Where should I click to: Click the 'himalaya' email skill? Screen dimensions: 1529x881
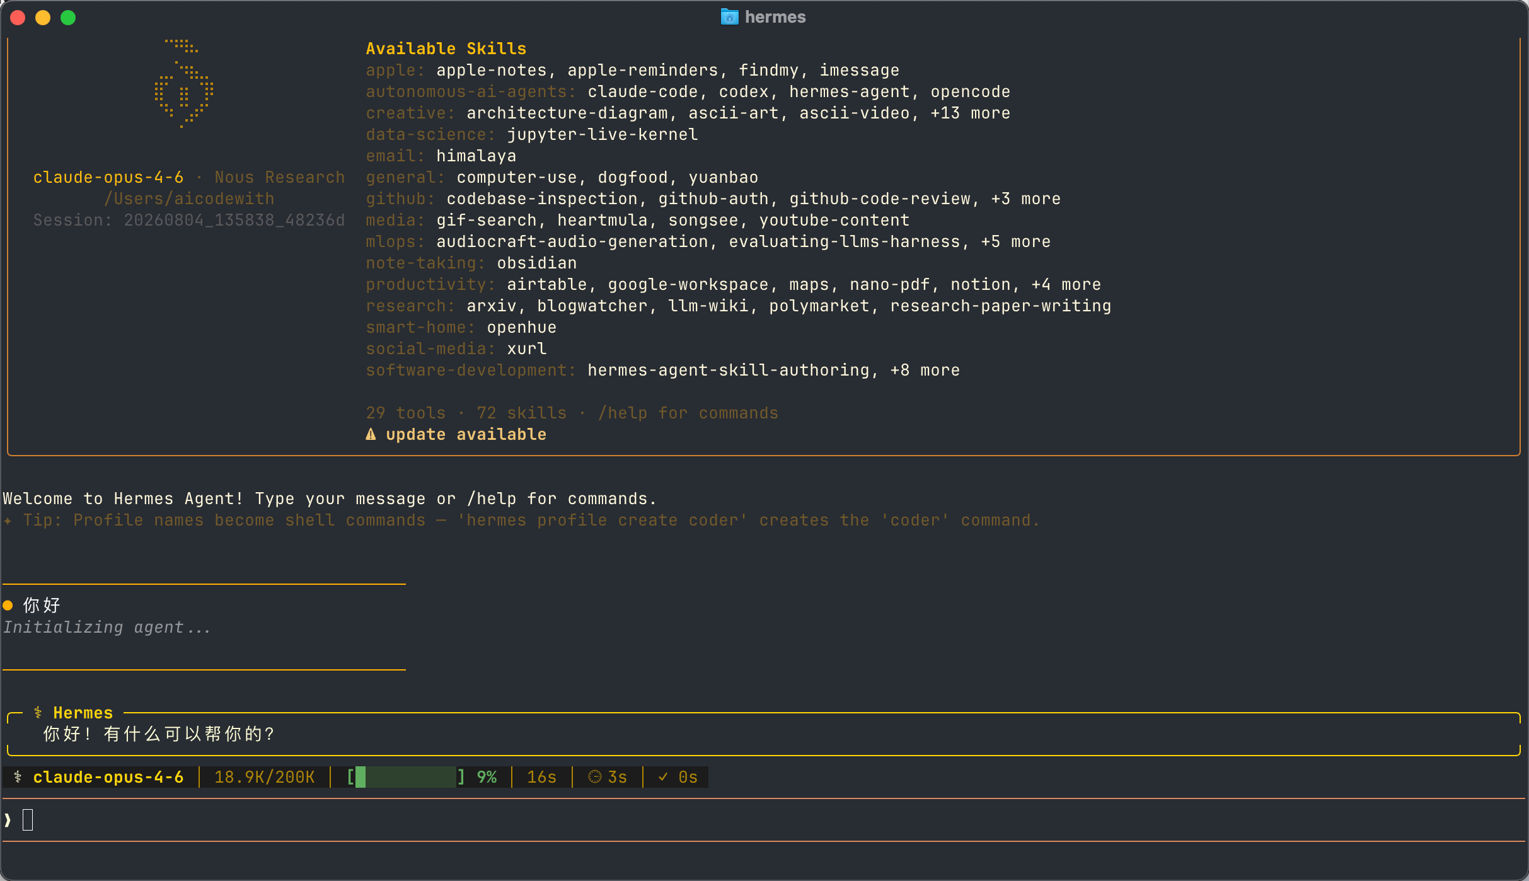pyautogui.click(x=476, y=156)
